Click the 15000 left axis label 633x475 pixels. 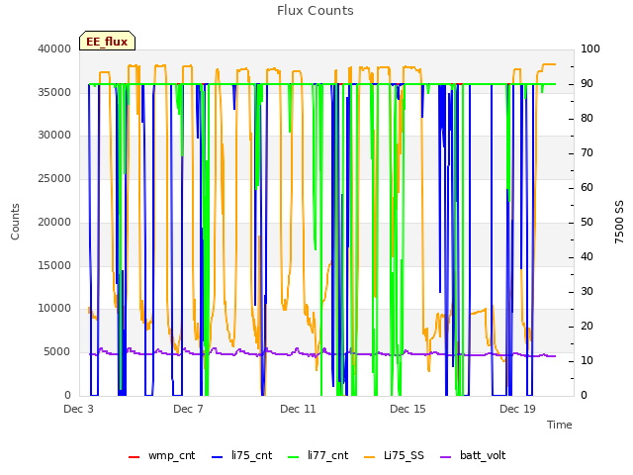[x=54, y=265]
